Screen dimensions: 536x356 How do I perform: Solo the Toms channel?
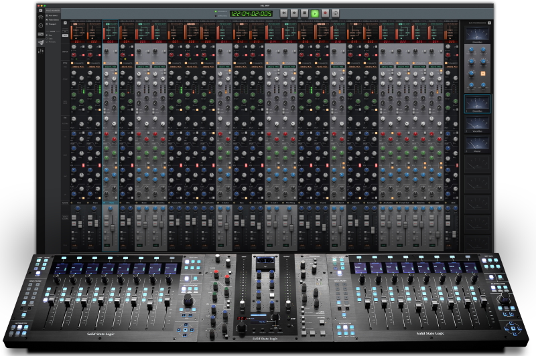tap(107, 216)
